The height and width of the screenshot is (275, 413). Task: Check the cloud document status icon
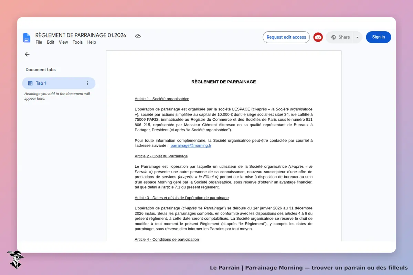click(138, 36)
